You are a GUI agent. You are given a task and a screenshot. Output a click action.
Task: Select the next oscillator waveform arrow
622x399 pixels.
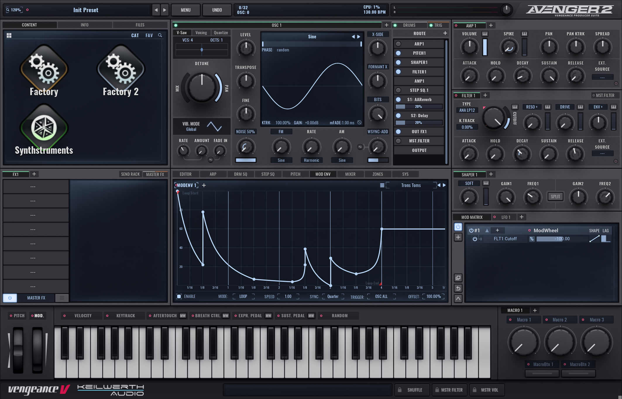359,37
